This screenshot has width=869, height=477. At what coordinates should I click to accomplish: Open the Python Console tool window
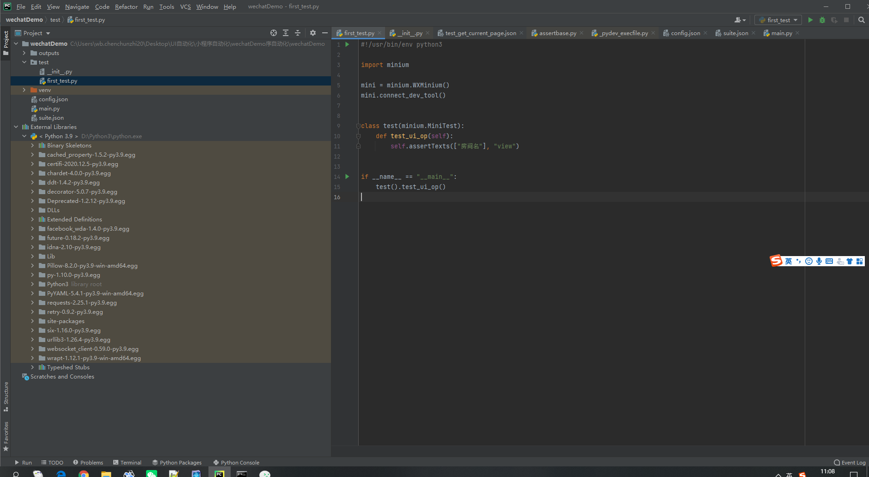tap(236, 463)
